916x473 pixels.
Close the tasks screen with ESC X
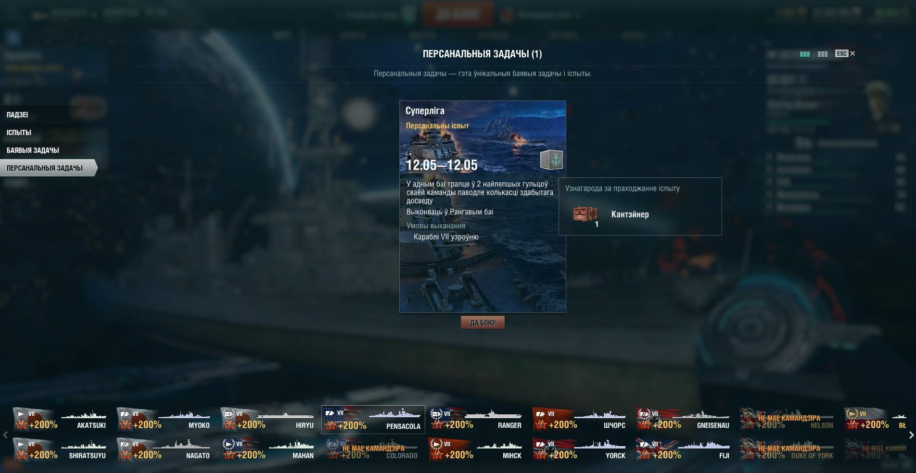[845, 53]
